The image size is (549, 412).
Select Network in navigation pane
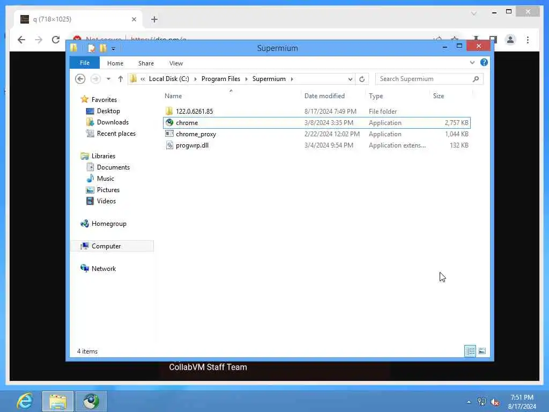(103, 268)
